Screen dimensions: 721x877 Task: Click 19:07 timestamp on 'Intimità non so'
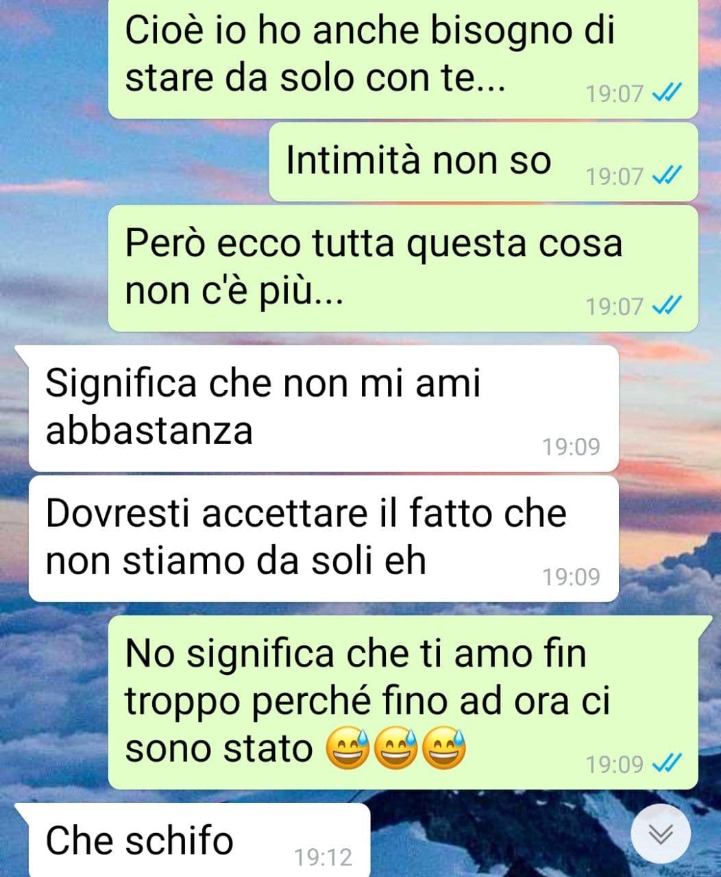pos(615,177)
